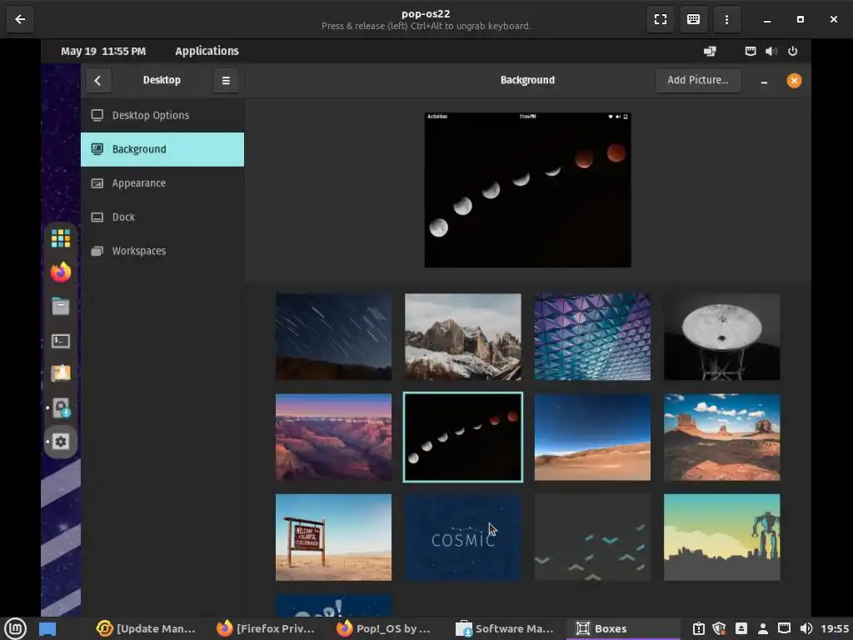The image size is (853, 640).
Task: Open the Terminal from the dock
Action: [x=60, y=341]
